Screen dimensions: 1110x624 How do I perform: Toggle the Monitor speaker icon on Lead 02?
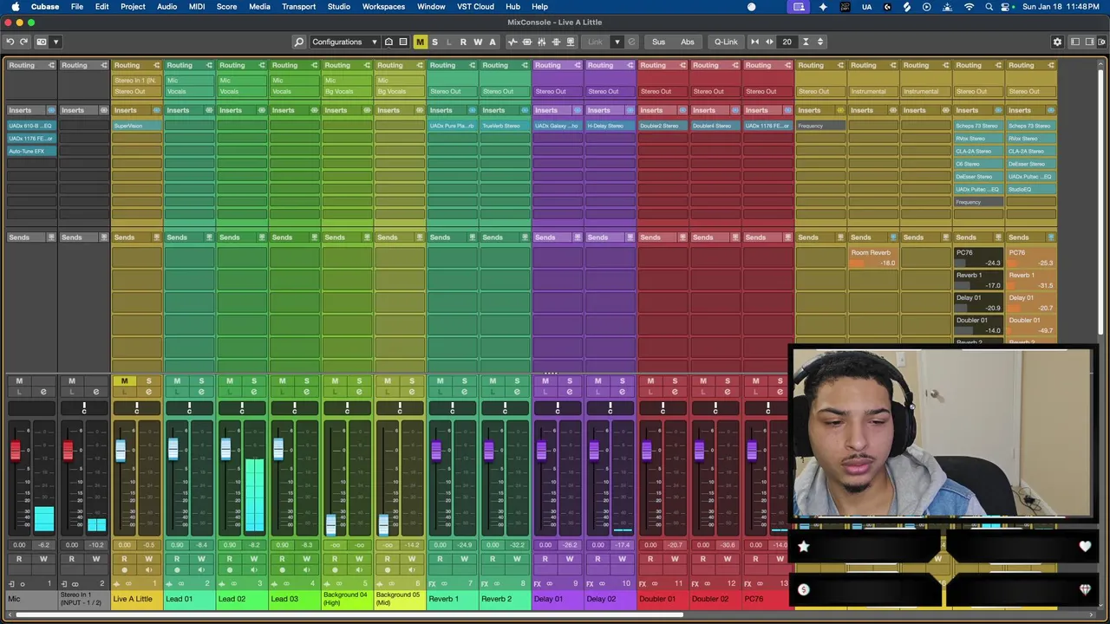254,570
